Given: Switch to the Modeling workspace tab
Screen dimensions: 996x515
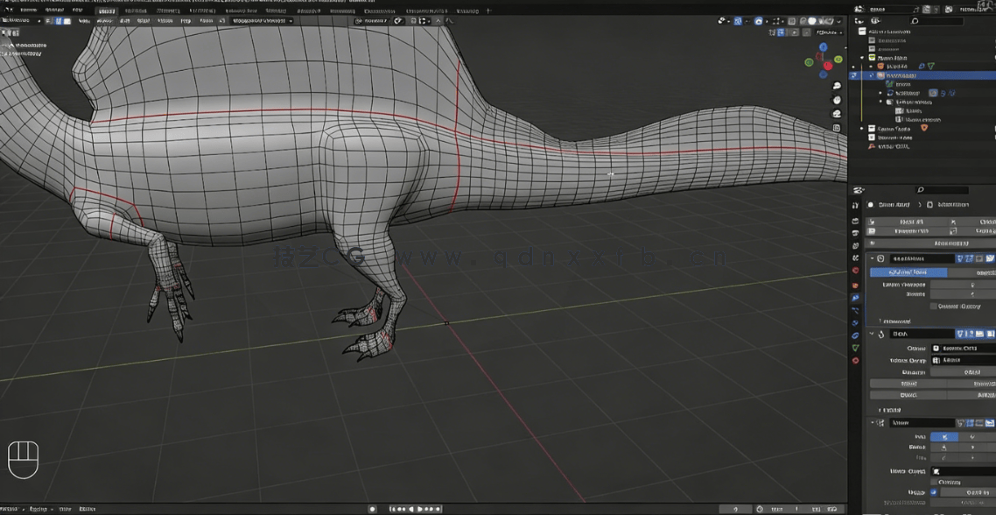Looking at the screenshot, I should tap(136, 11).
